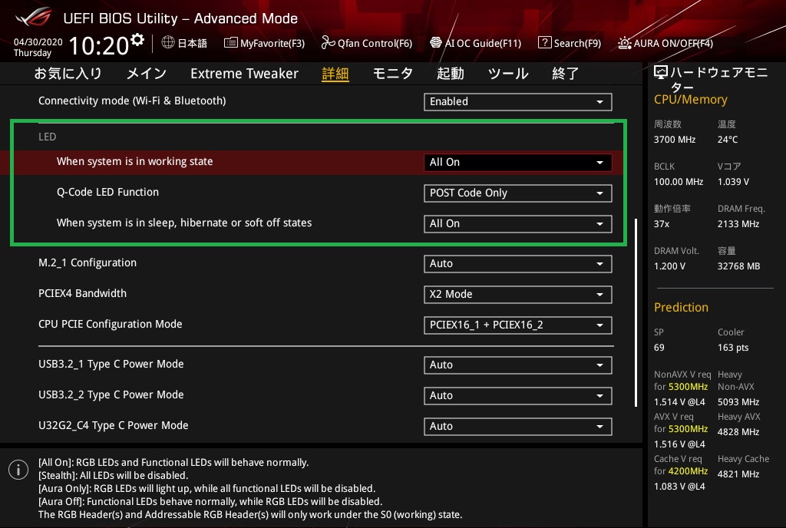Select the 詳細 tab
Image resolution: width=786 pixels, height=528 pixels.
tap(335, 74)
